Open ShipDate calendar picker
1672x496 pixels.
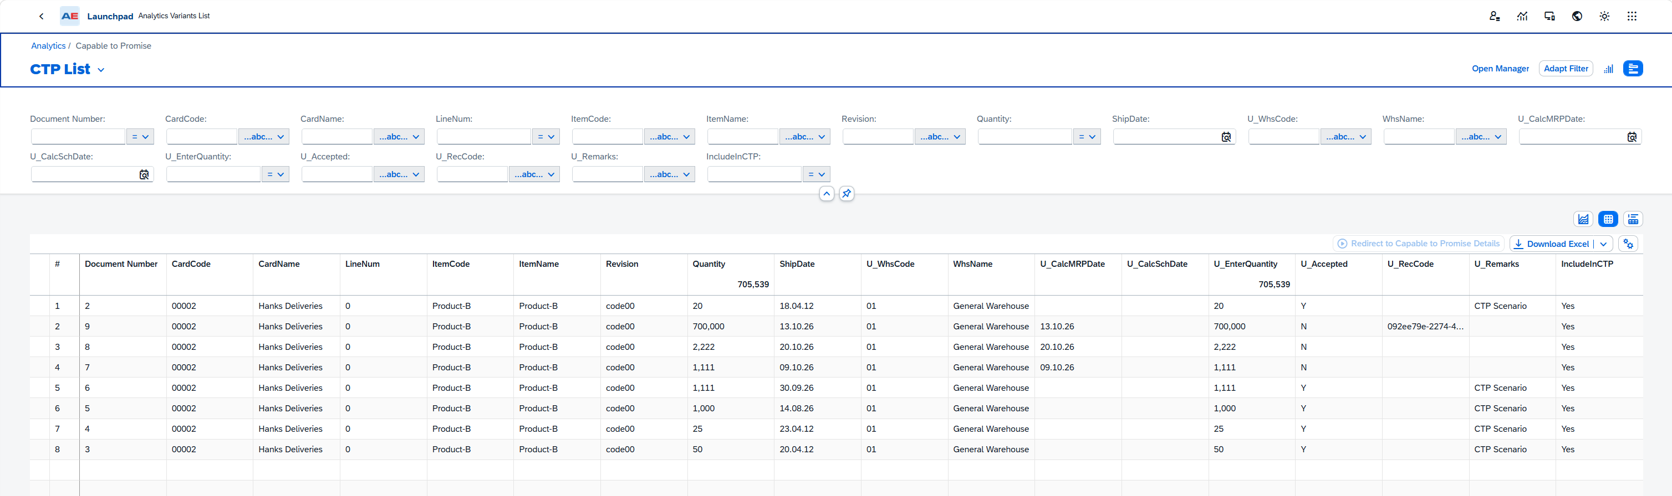click(1226, 137)
